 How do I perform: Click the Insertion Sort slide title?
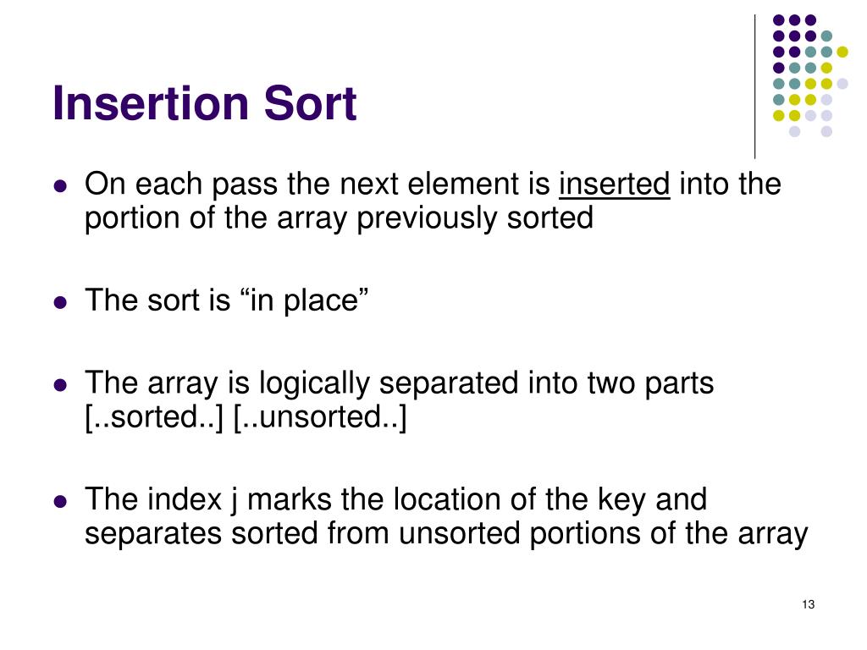coord(205,102)
